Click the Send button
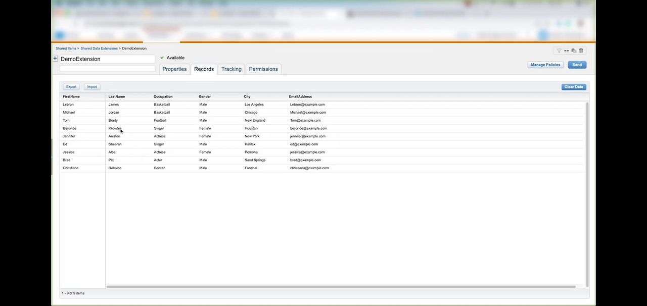 click(577, 65)
